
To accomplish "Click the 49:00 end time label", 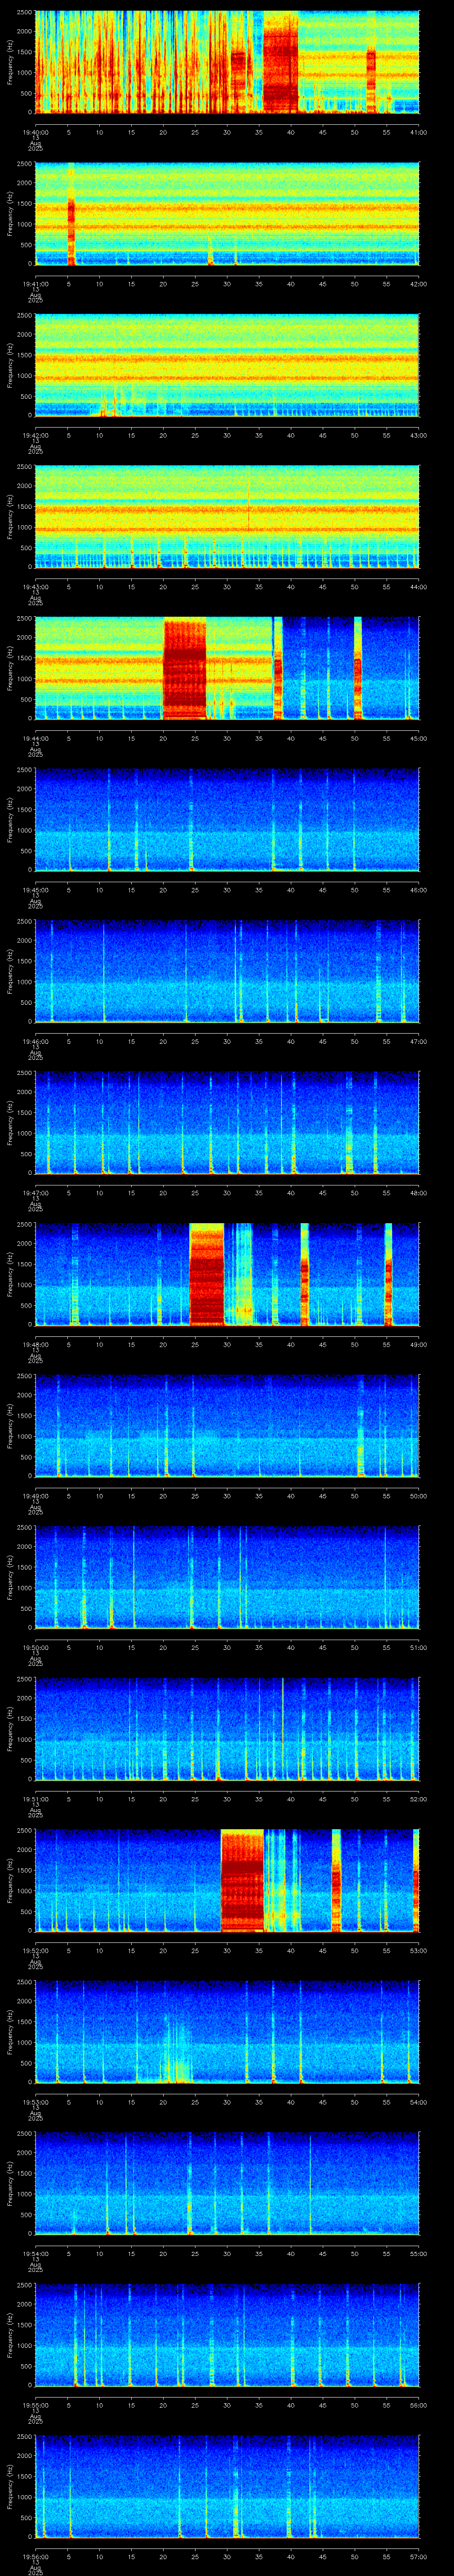I will point(418,1345).
